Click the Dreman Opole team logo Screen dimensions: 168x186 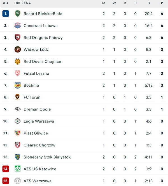pyautogui.click(x=18, y=109)
